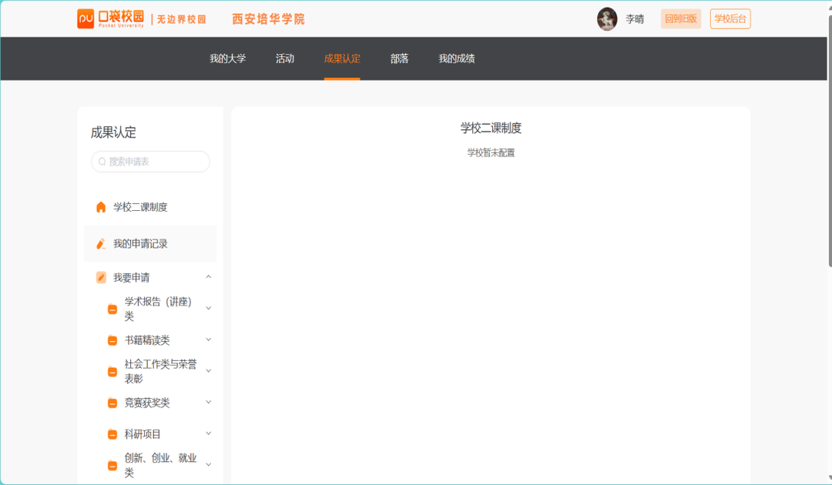Switch to the 我的大学 tab
The width and height of the screenshot is (832, 485).
(228, 59)
